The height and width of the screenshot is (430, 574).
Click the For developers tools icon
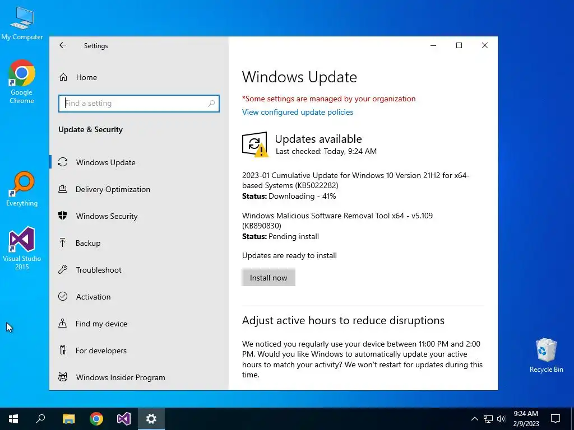tap(63, 350)
